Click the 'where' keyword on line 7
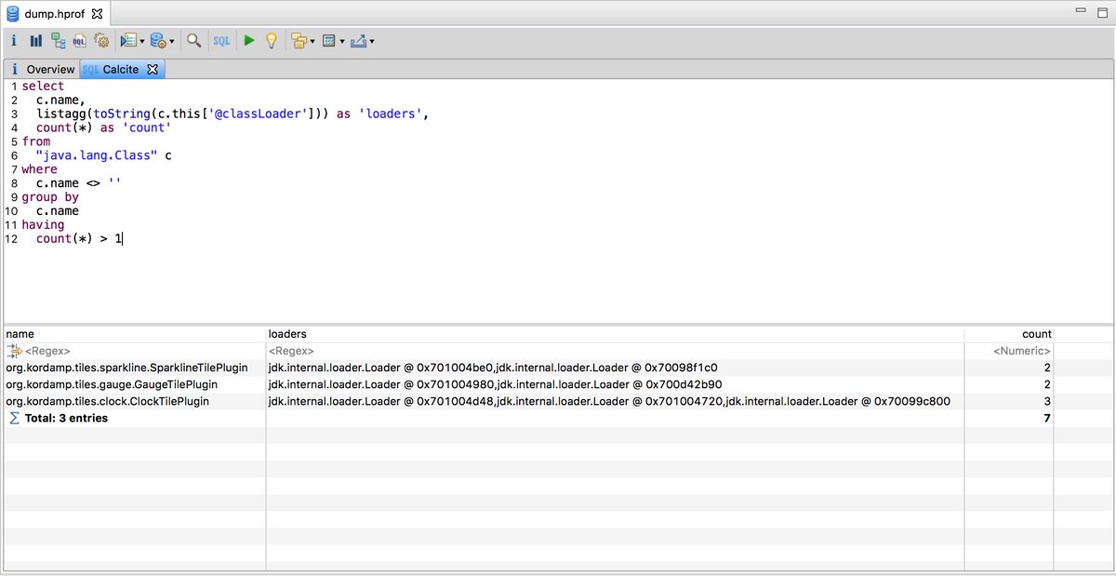Image resolution: width=1116 pixels, height=576 pixels. pos(39,169)
